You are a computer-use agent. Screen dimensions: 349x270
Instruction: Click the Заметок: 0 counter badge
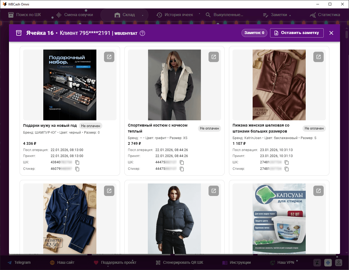(x=254, y=33)
